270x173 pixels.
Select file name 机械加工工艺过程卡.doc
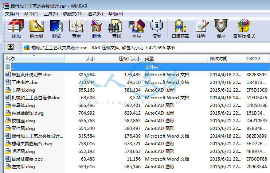(x=36, y=97)
